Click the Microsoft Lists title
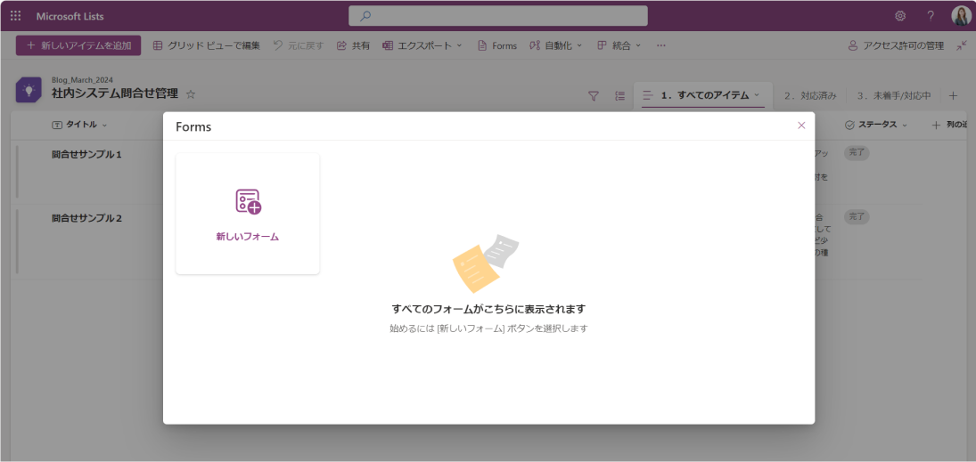 coord(70,16)
